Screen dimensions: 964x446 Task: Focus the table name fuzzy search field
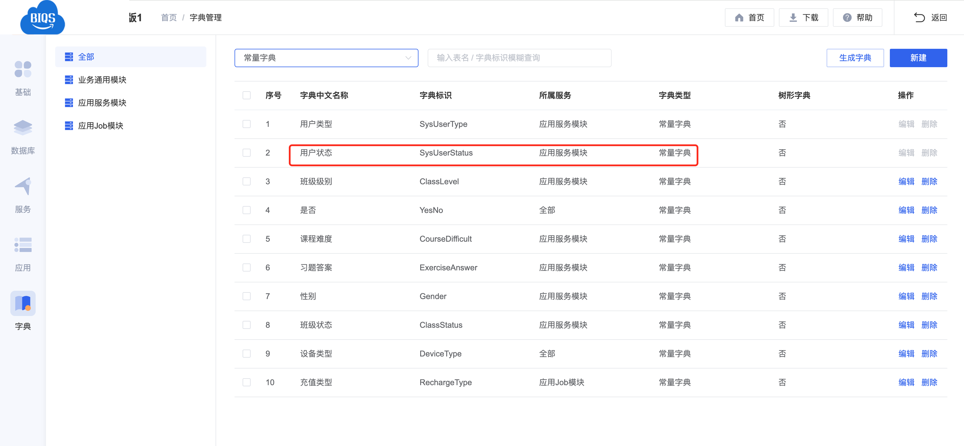519,58
